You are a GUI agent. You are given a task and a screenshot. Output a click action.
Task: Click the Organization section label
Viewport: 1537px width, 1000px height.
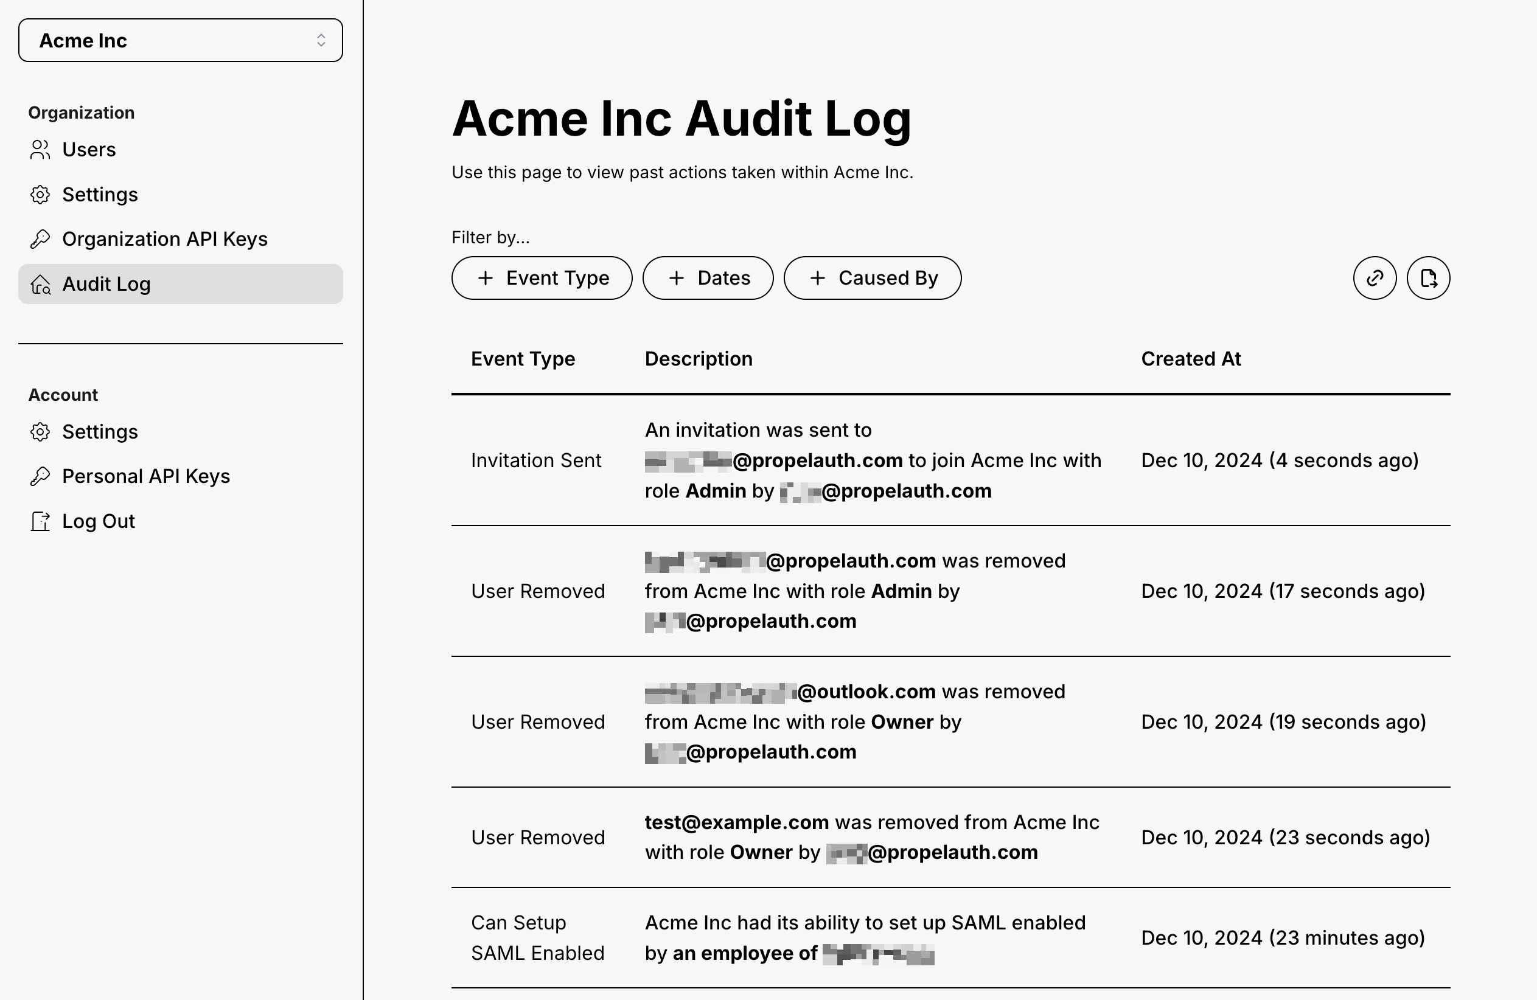[82, 113]
